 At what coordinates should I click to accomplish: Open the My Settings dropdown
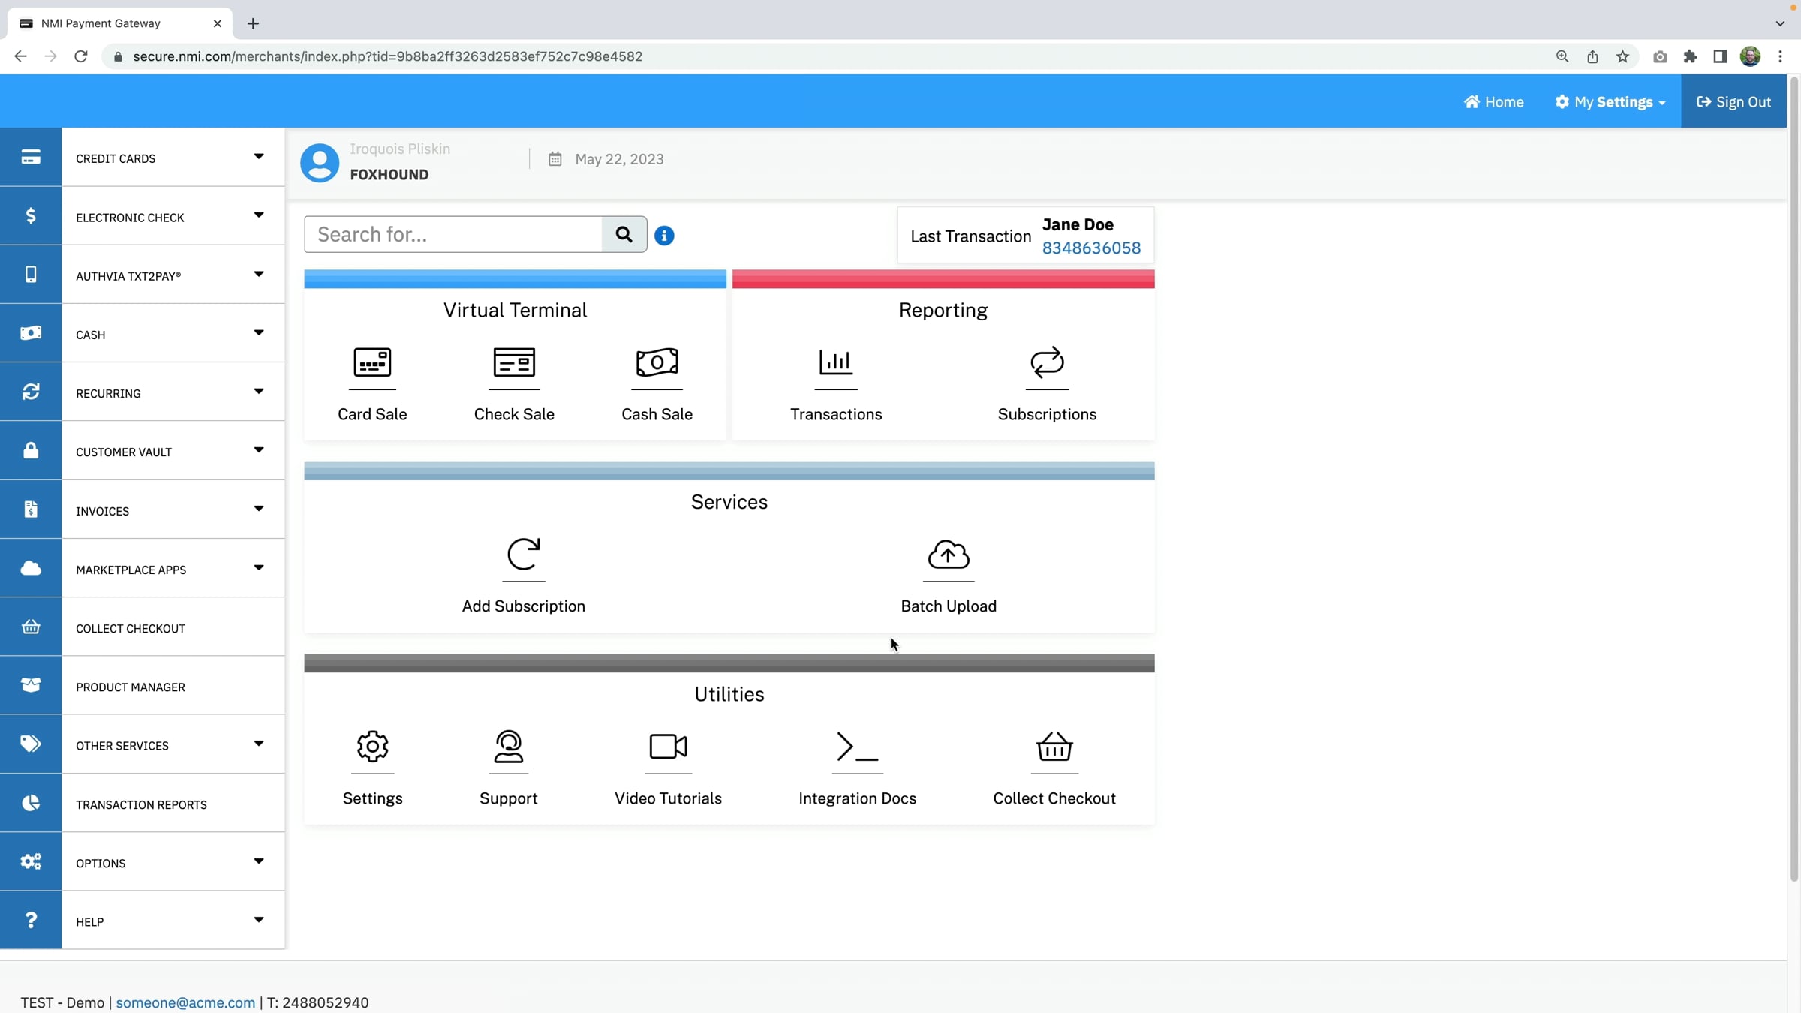pos(1610,102)
